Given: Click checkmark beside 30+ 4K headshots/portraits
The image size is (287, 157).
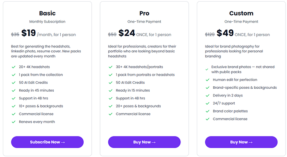Looking at the screenshot, I should tap(111, 67).
